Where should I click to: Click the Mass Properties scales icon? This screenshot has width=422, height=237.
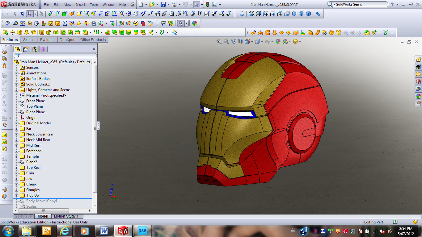click(22, 23)
